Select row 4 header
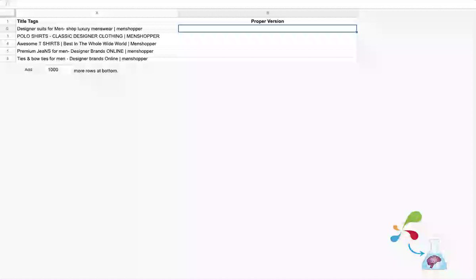 coord(8,44)
